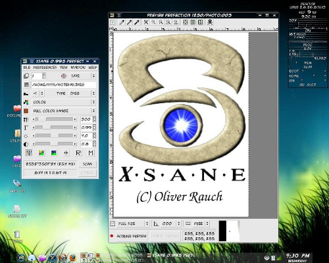Select the white point eyedropper in preview toolbar
Image resolution: width=329 pixels, height=263 pixels.
click(122, 22)
